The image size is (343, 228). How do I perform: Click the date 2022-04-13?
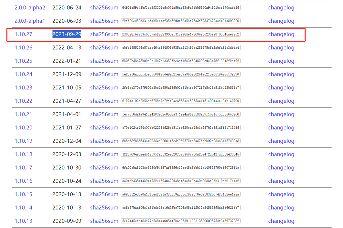(67, 47)
